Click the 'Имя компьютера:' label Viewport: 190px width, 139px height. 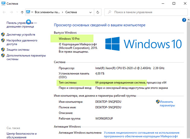click(x=71, y=102)
